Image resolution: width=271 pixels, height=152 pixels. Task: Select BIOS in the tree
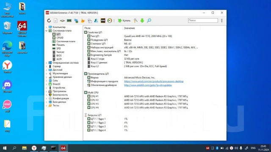coord(59,55)
